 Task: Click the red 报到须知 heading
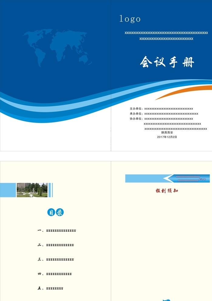(x=167, y=191)
